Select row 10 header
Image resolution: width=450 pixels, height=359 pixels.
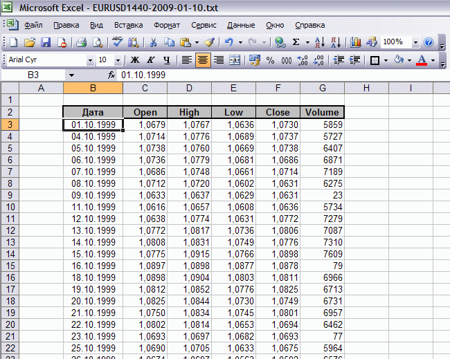(x=10, y=207)
